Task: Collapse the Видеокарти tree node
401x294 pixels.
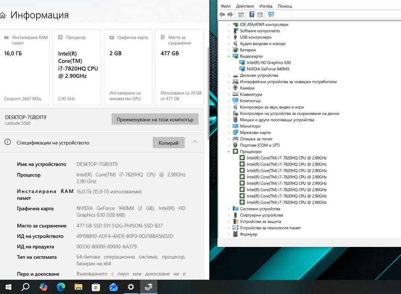Action: (x=228, y=56)
